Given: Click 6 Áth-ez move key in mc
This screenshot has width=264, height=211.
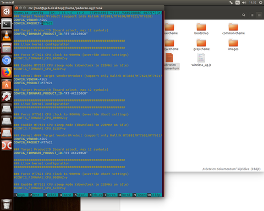Looking at the screenshot, I should point(95,195).
